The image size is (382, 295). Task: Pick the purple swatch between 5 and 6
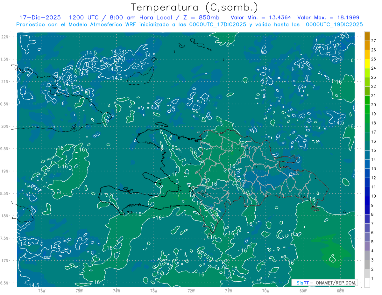367,237
